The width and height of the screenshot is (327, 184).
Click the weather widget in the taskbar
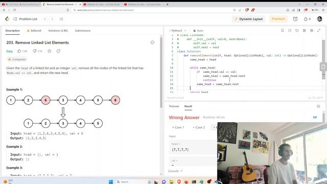point(8,182)
